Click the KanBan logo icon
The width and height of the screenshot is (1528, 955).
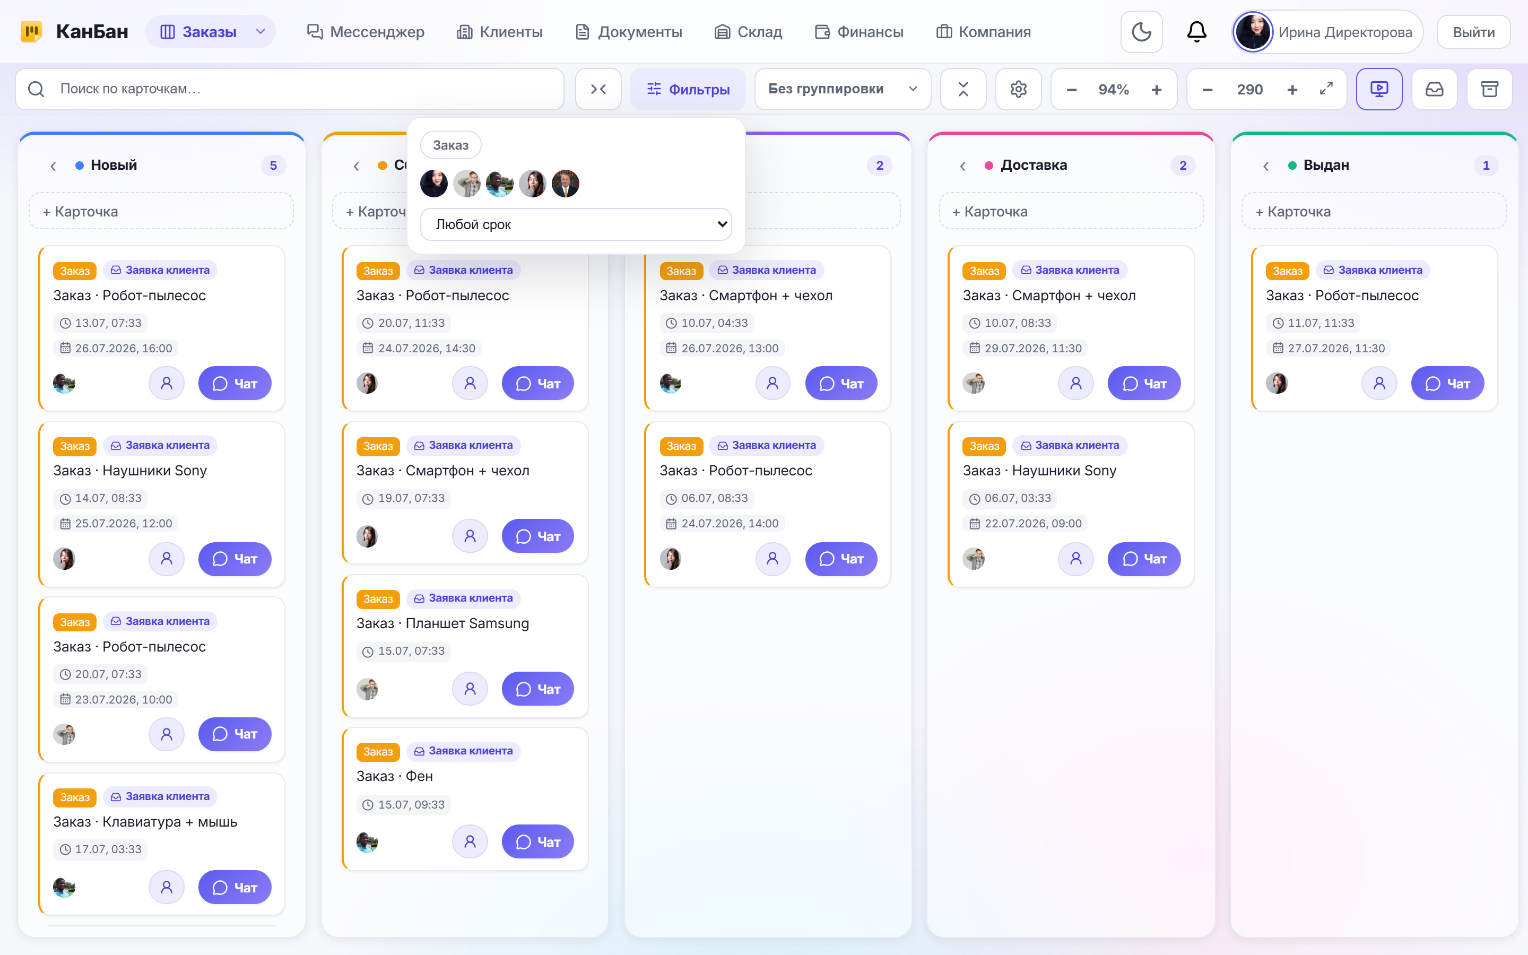click(31, 32)
